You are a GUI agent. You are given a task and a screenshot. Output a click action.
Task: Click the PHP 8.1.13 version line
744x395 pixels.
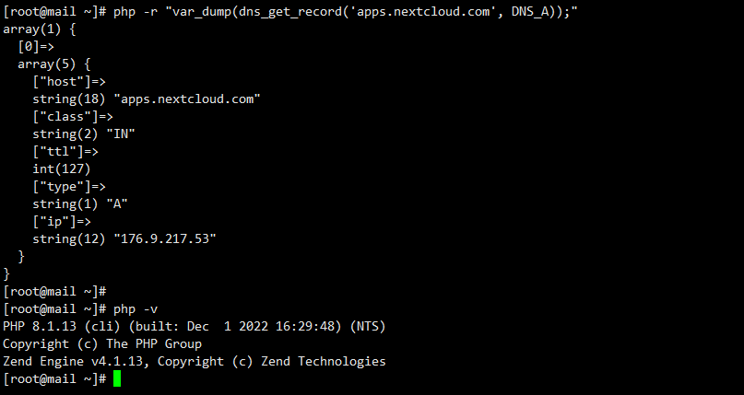[x=195, y=326]
